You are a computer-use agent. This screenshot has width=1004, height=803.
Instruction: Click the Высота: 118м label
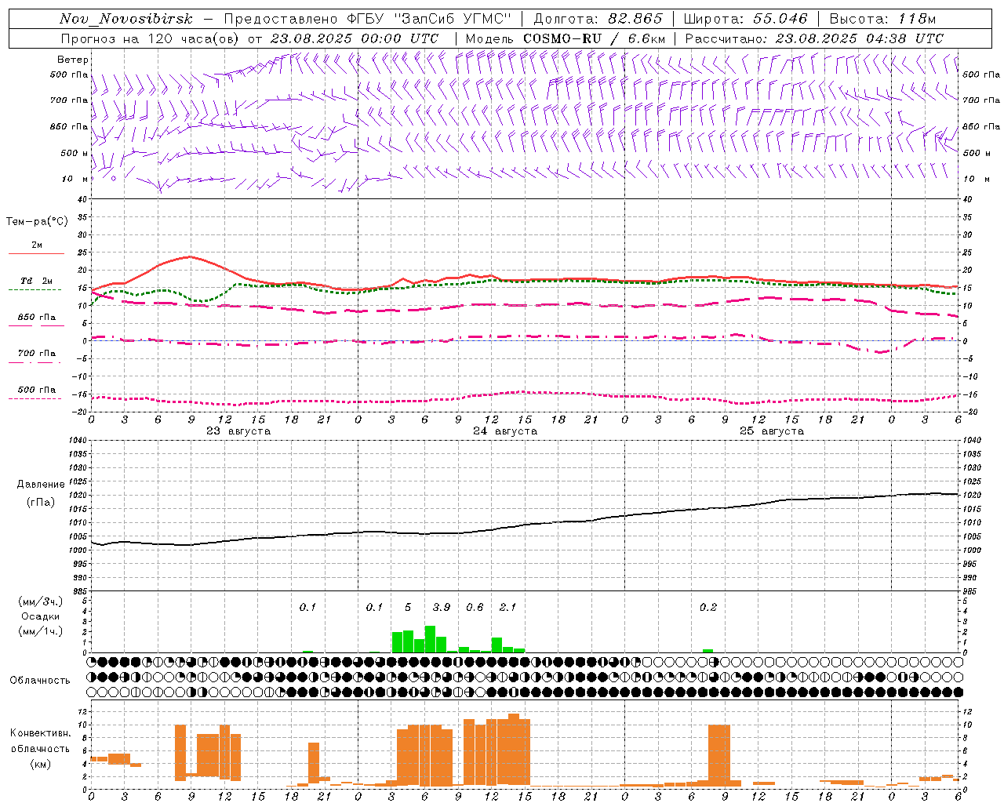[x=882, y=19]
